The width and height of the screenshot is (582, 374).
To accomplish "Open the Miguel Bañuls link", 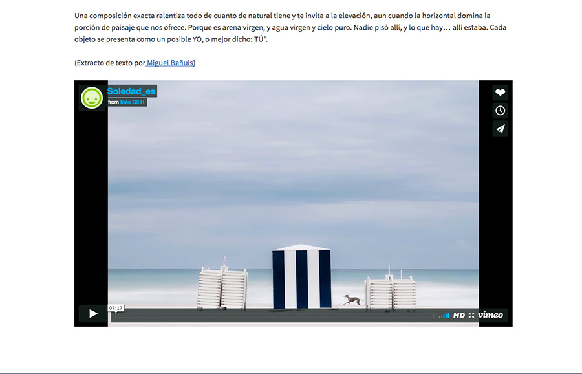I will [x=170, y=63].
